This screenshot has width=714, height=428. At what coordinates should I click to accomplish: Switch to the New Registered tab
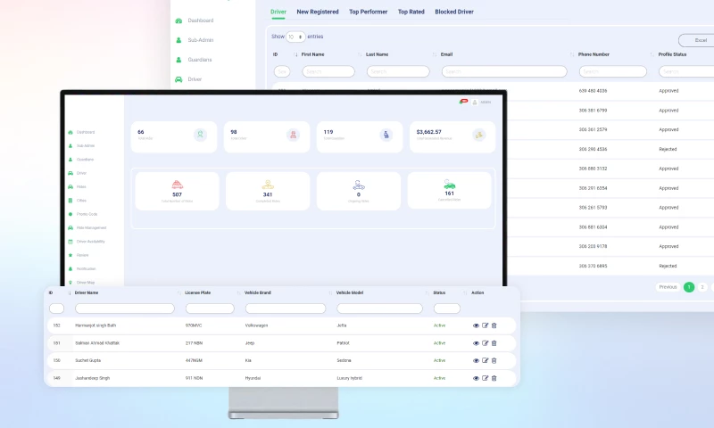318,12
